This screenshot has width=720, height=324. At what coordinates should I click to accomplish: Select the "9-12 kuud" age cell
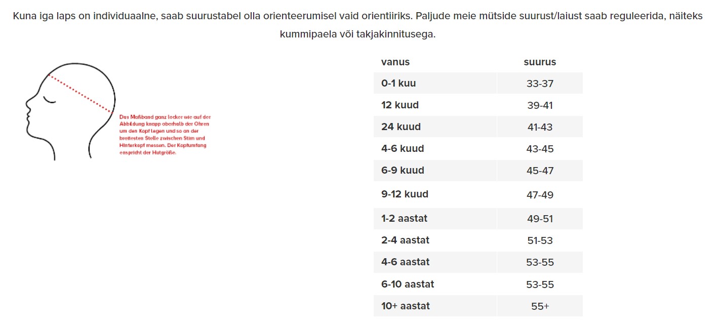coord(405,194)
